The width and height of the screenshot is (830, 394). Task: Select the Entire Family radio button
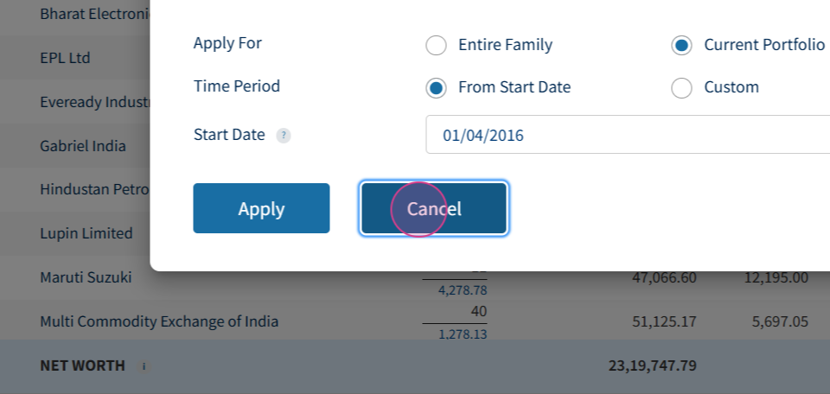pos(437,45)
